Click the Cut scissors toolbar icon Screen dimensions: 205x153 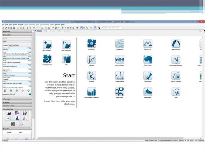pos(18,28)
